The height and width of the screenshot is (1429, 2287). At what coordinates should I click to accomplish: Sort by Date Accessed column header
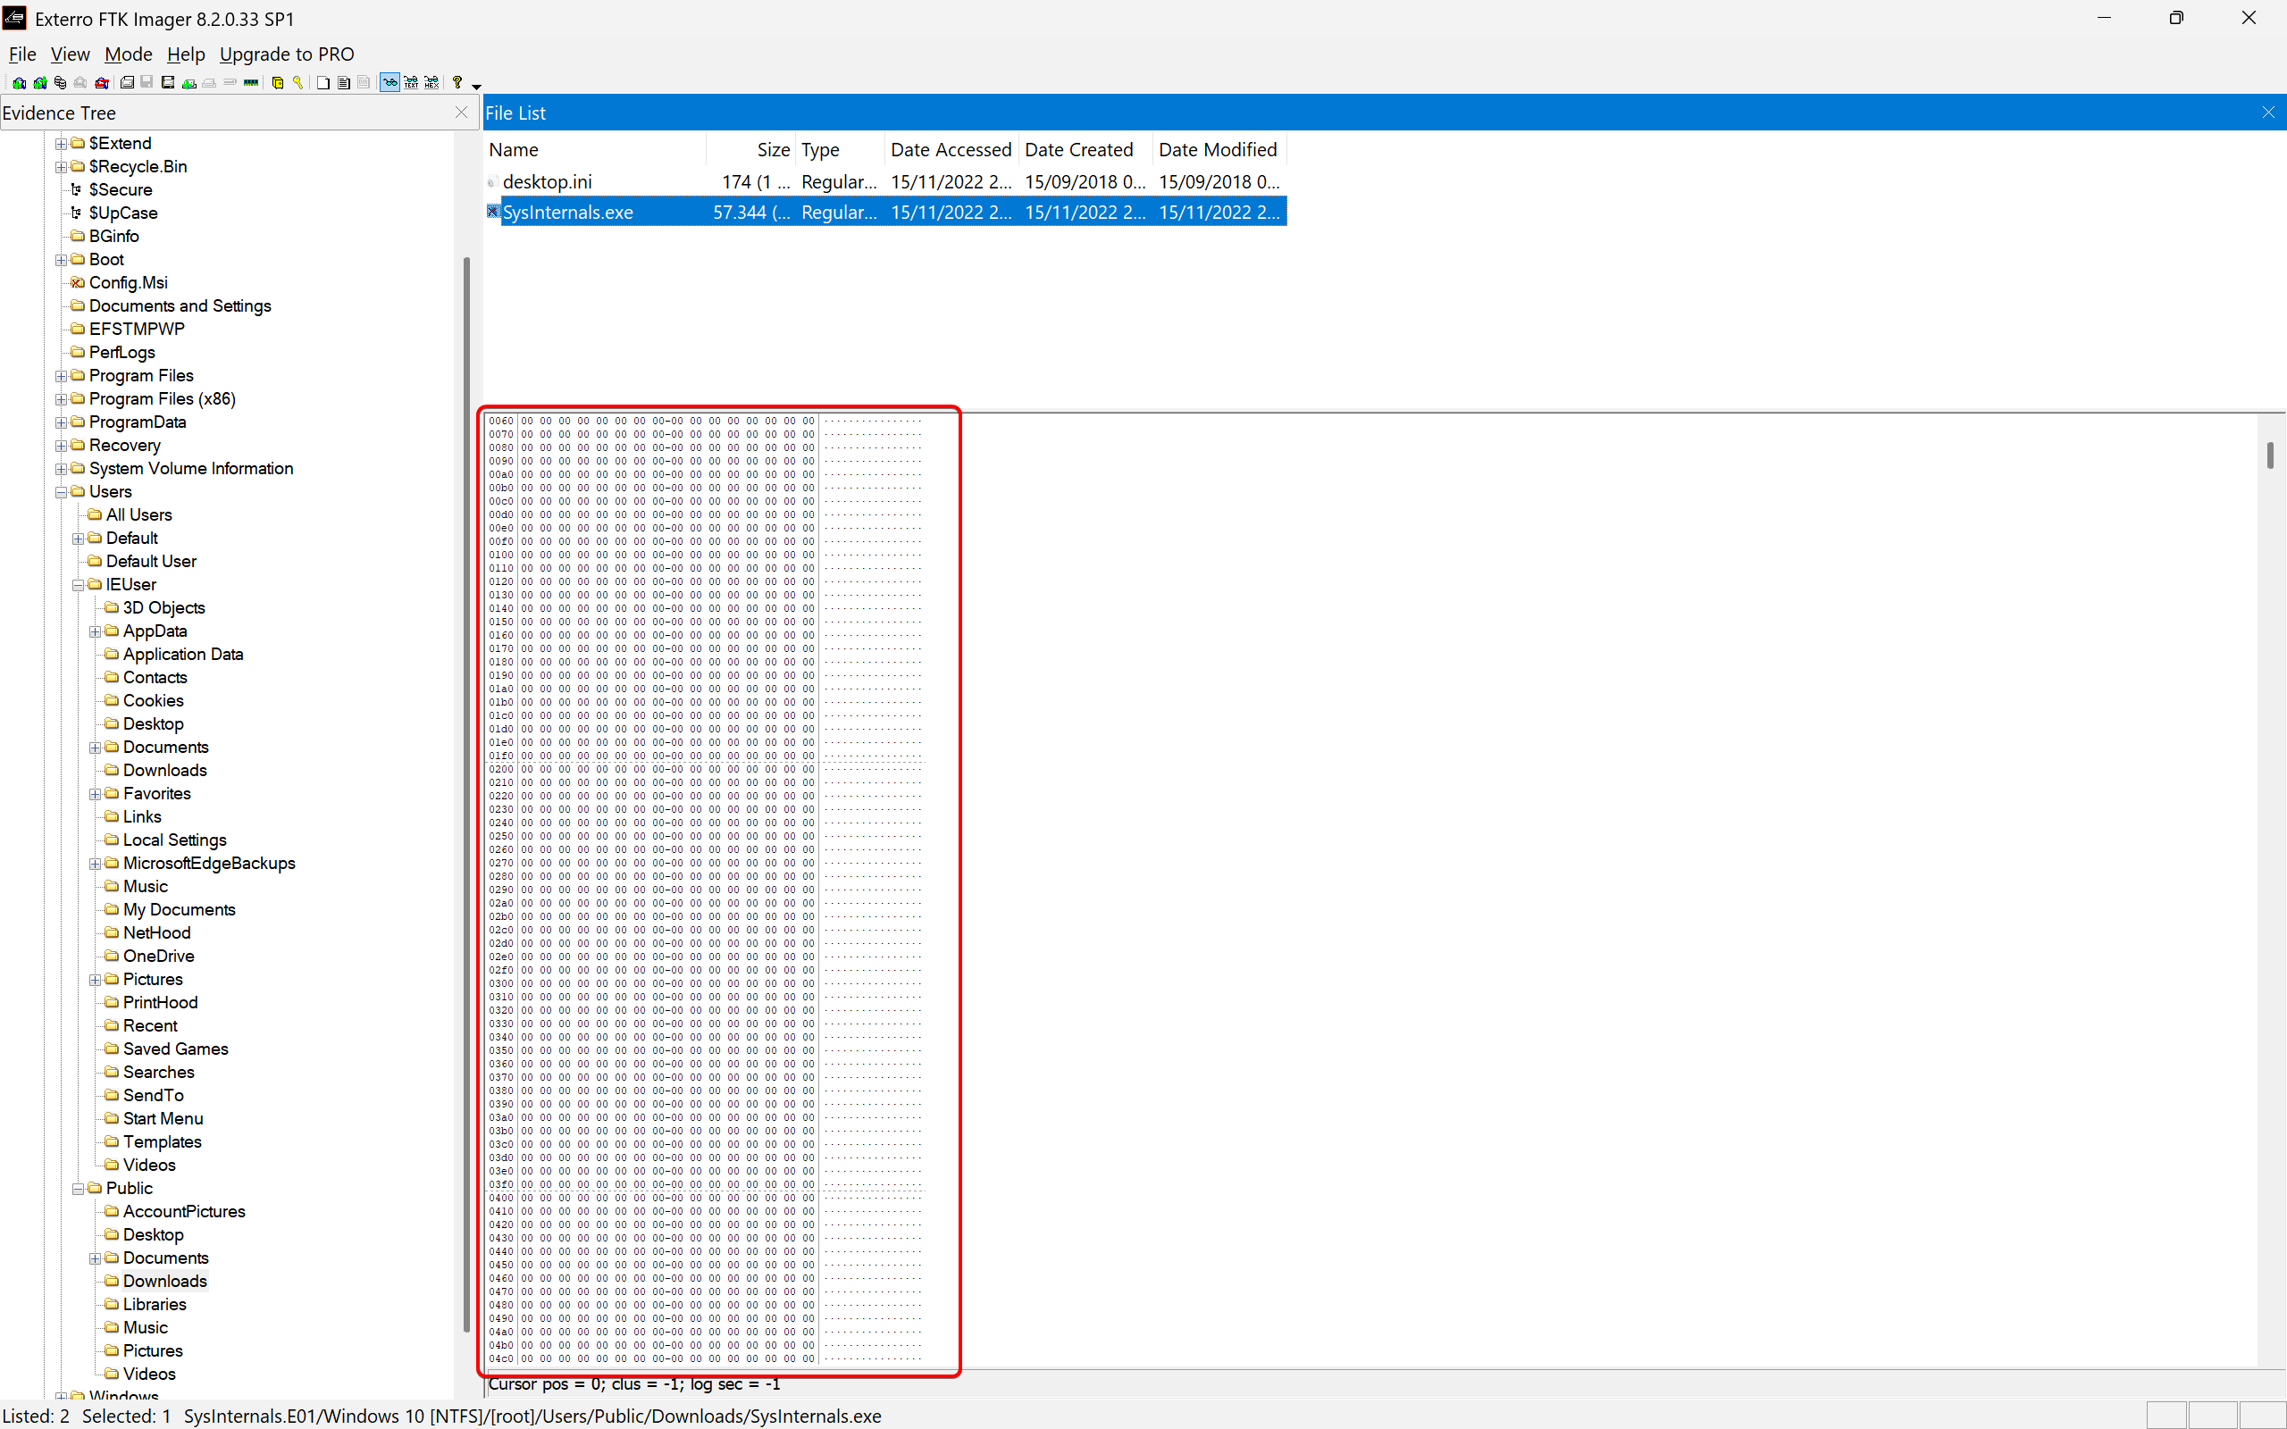tap(951, 149)
